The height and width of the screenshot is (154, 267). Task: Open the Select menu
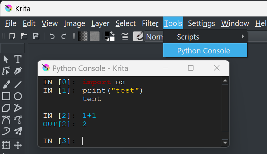click(x=126, y=23)
